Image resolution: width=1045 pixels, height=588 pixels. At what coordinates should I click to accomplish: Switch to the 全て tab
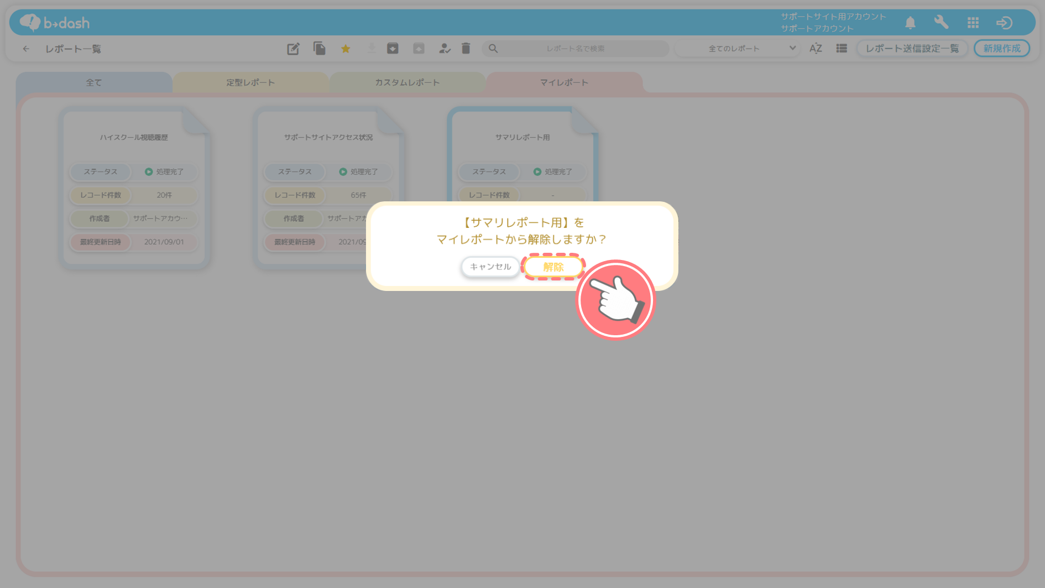[94, 82]
